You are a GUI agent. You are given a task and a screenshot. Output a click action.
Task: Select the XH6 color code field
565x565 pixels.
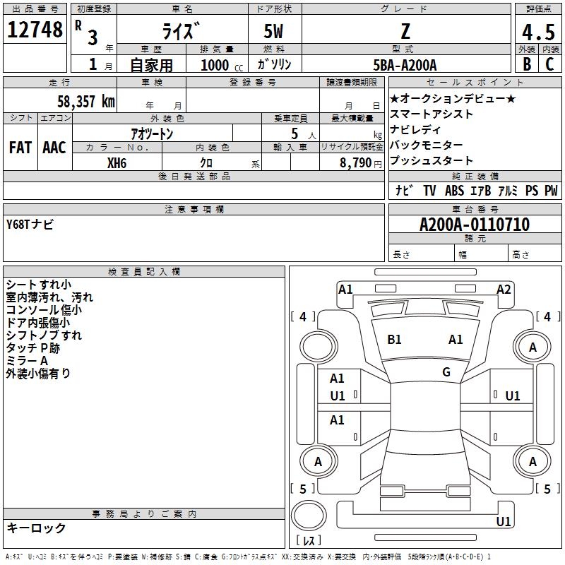(x=117, y=162)
